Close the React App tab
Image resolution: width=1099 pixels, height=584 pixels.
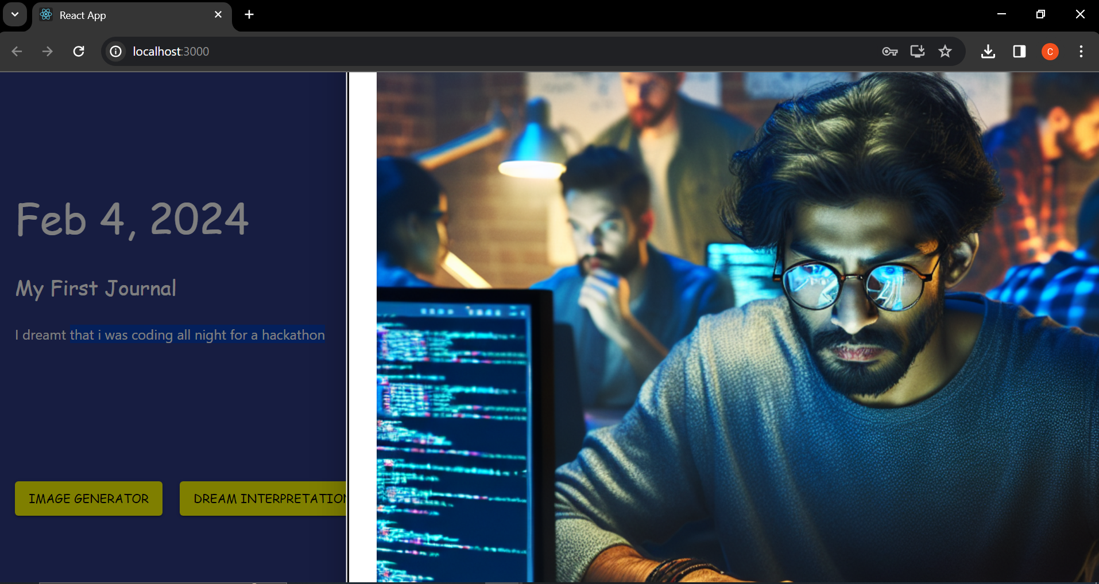pyautogui.click(x=218, y=15)
